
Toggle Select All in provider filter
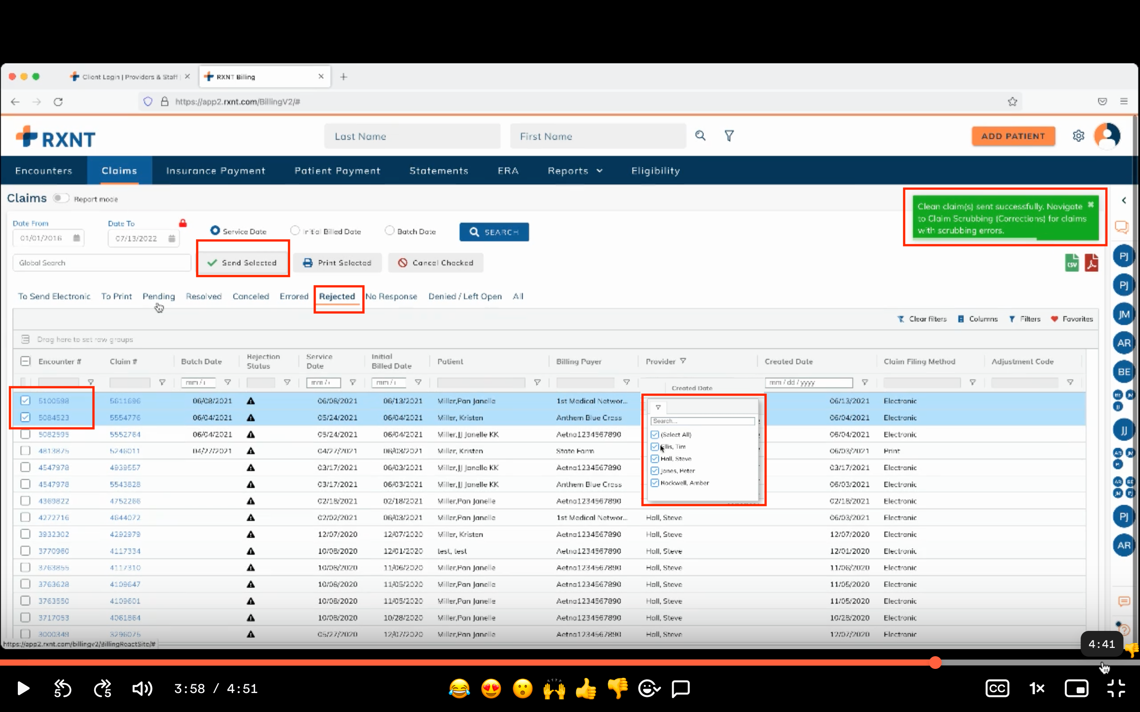click(x=654, y=434)
